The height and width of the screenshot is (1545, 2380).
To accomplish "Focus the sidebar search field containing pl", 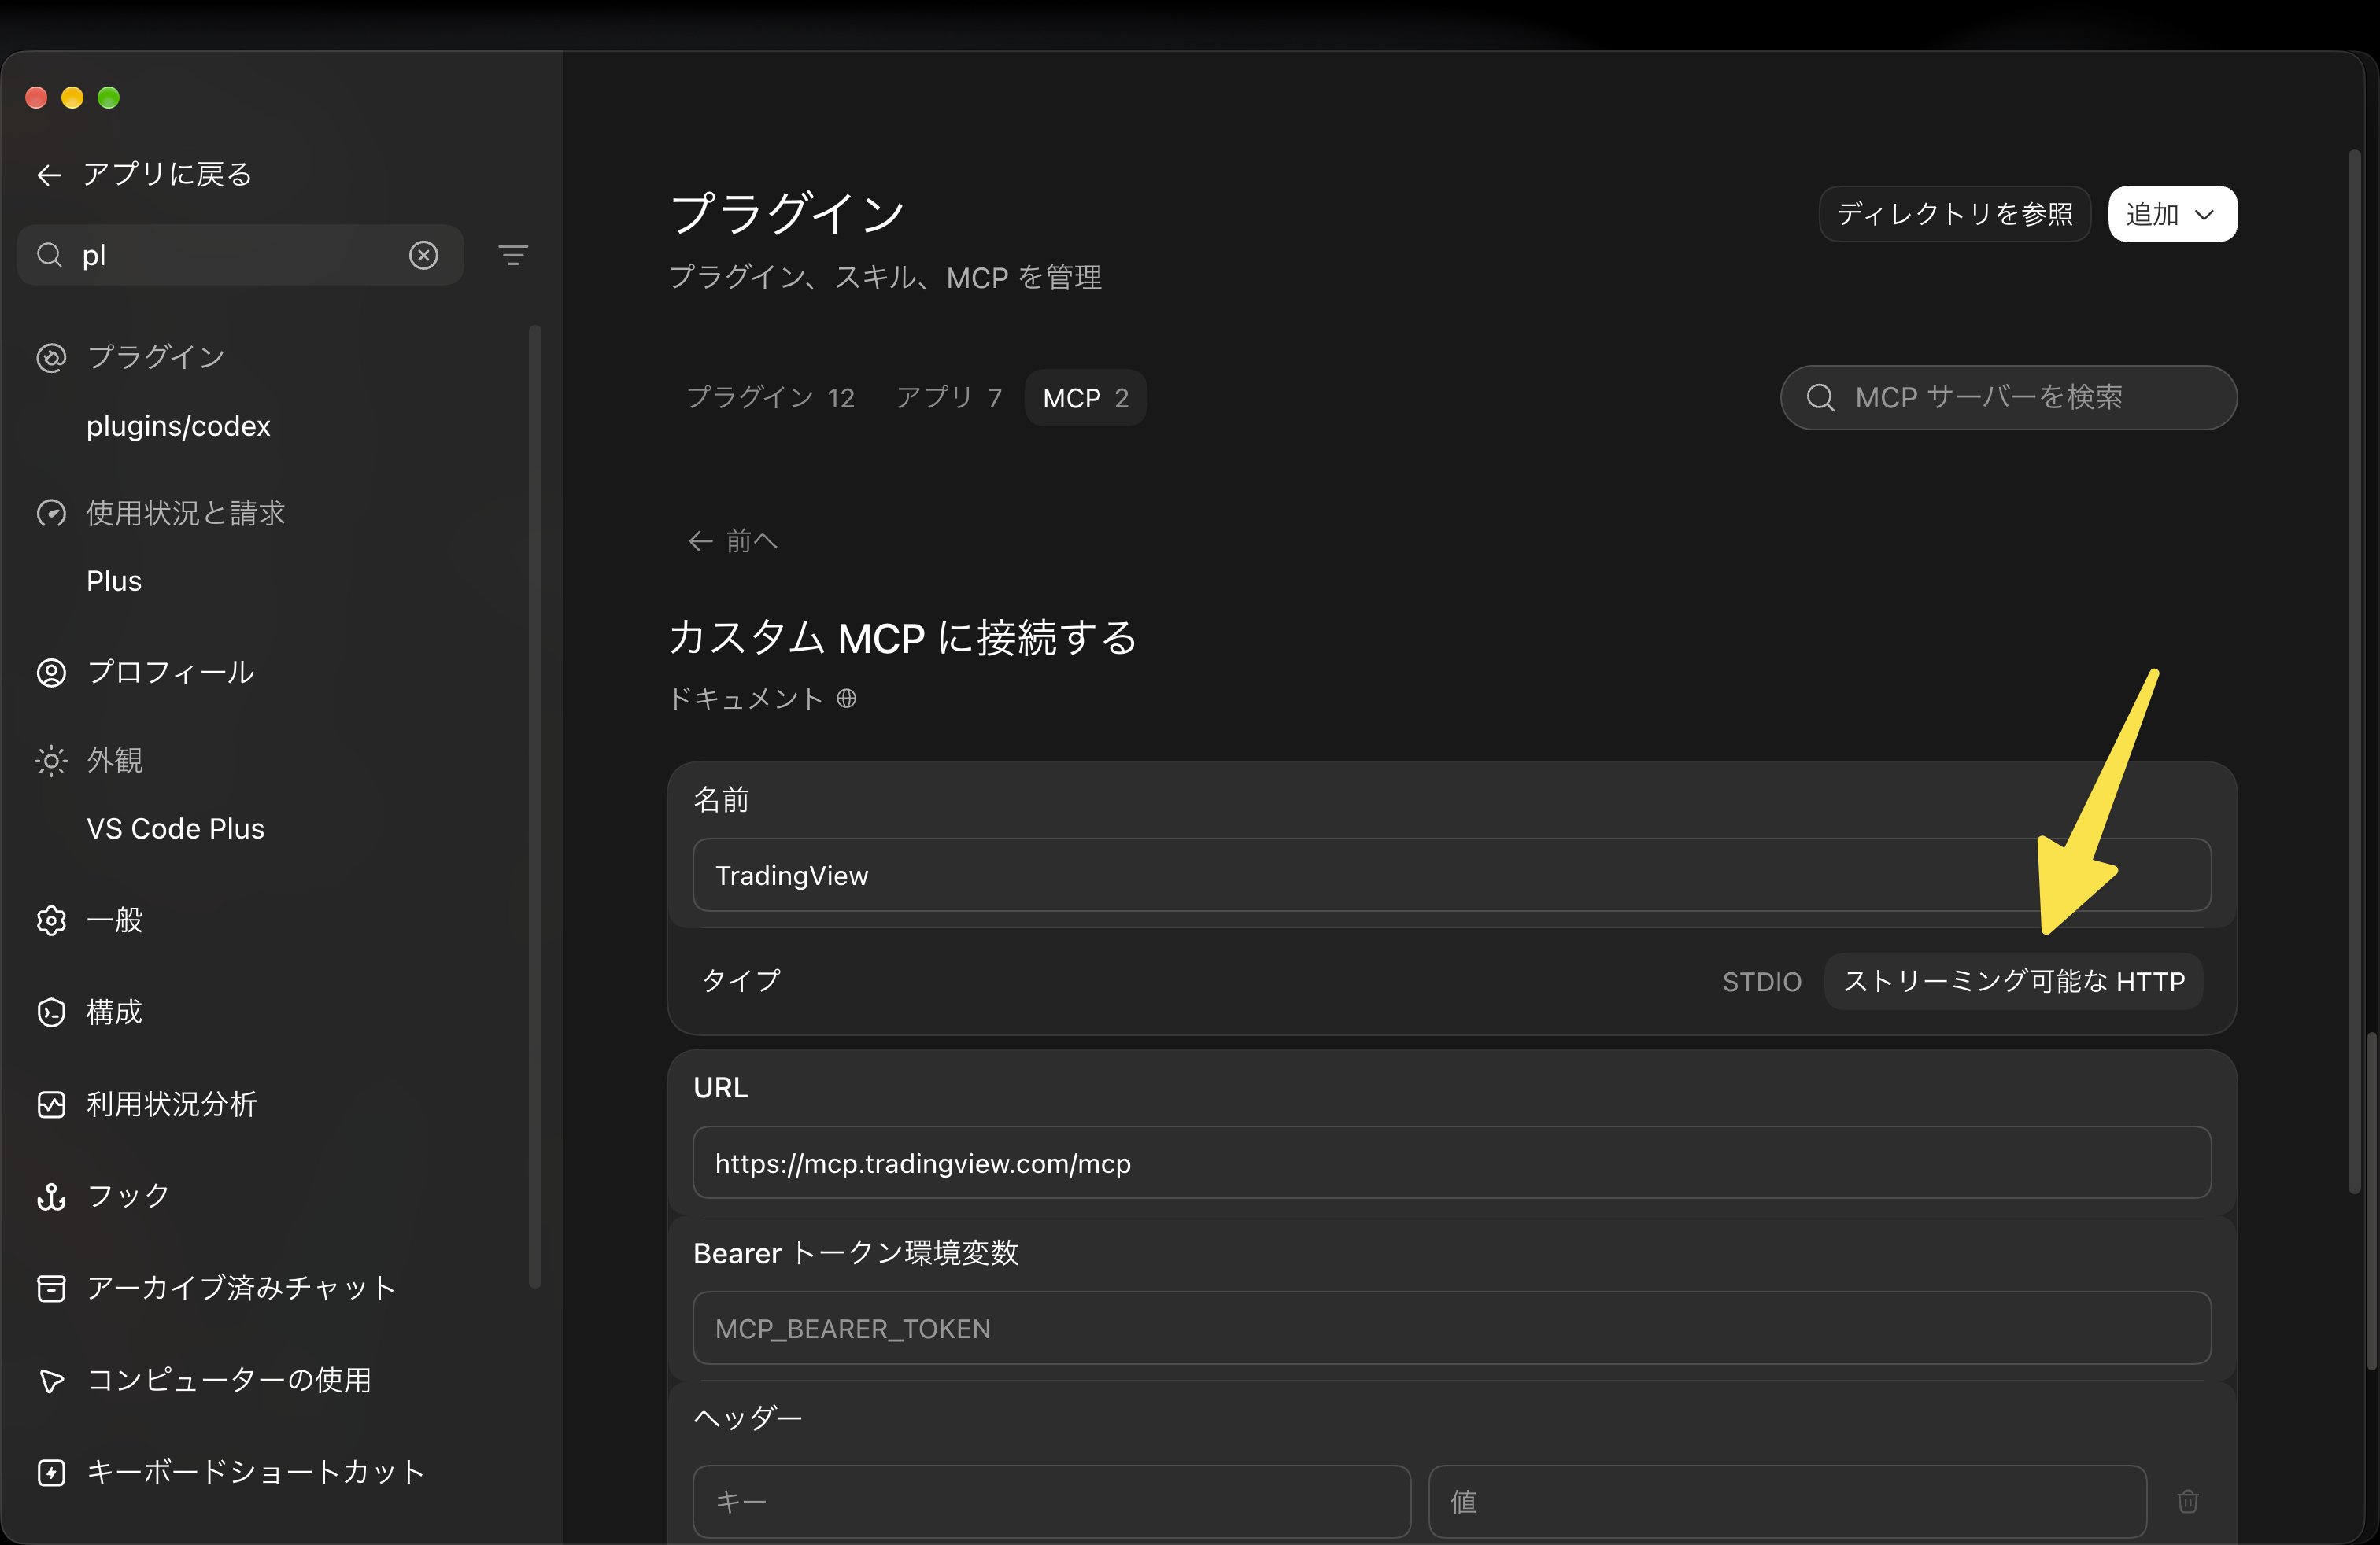I will point(240,255).
